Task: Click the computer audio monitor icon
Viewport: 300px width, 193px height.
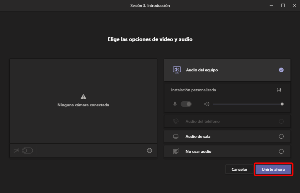Action: pyautogui.click(x=177, y=70)
